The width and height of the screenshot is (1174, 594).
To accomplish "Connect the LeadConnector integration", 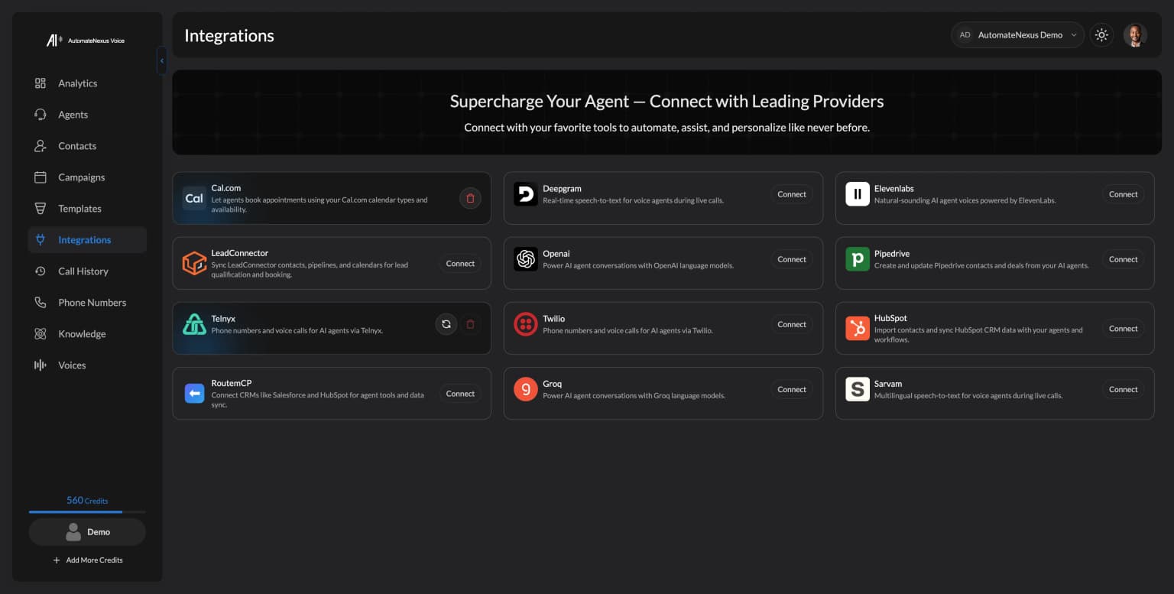I will [460, 264].
